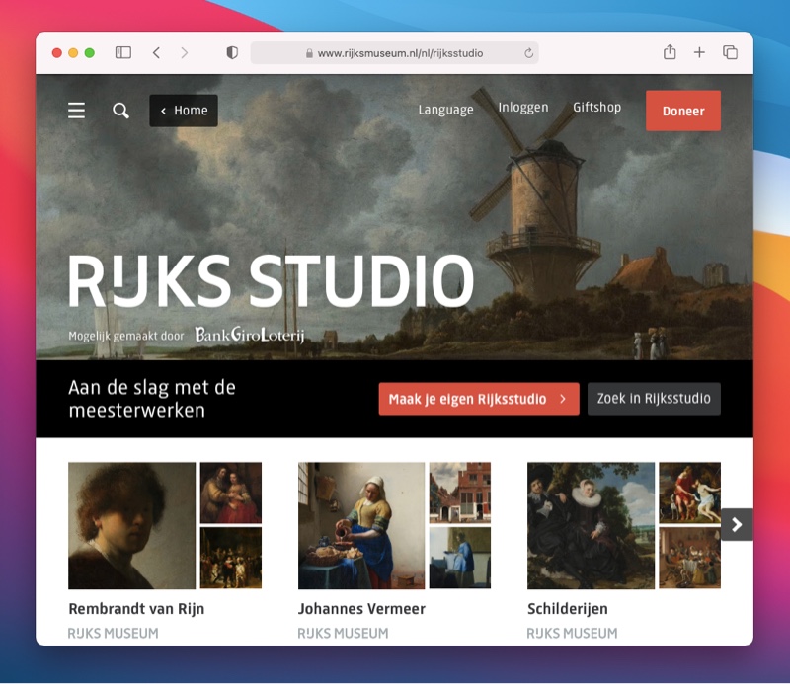
Task: Click Zoek in Rijksstudio button
Action: tap(654, 399)
